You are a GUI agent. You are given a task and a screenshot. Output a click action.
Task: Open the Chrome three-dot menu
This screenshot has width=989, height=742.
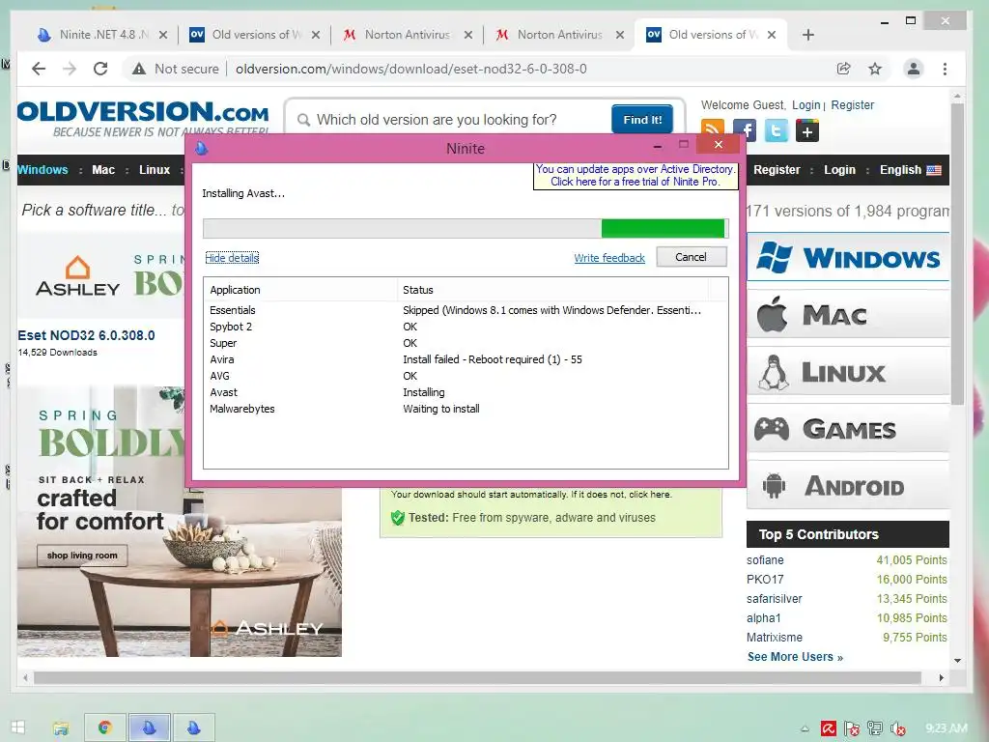[x=945, y=69]
